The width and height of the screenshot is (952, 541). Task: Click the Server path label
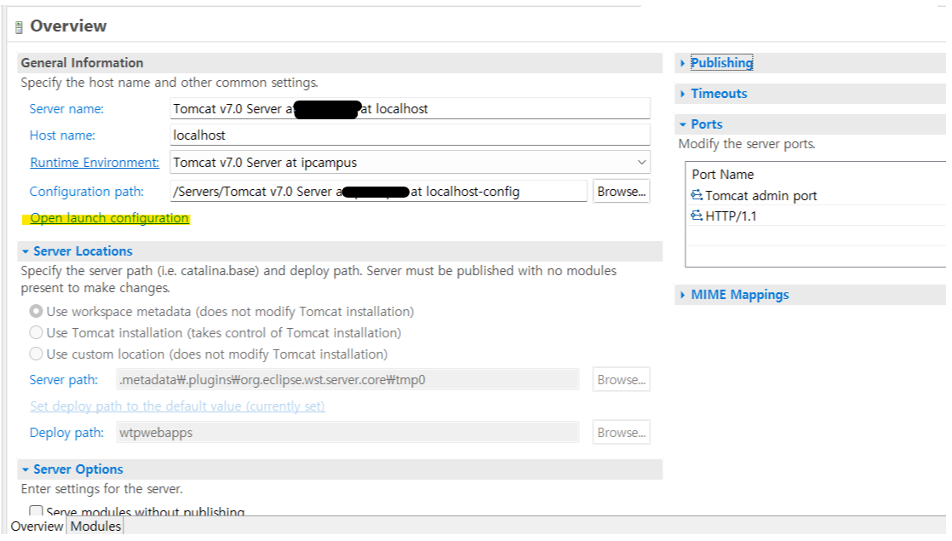pos(63,380)
